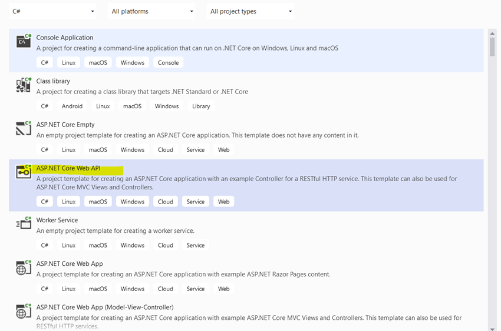Viewport: 501px width, 331px height.
Task: Click the Service tag under ASP.NET Core Web API
Action: (196, 202)
